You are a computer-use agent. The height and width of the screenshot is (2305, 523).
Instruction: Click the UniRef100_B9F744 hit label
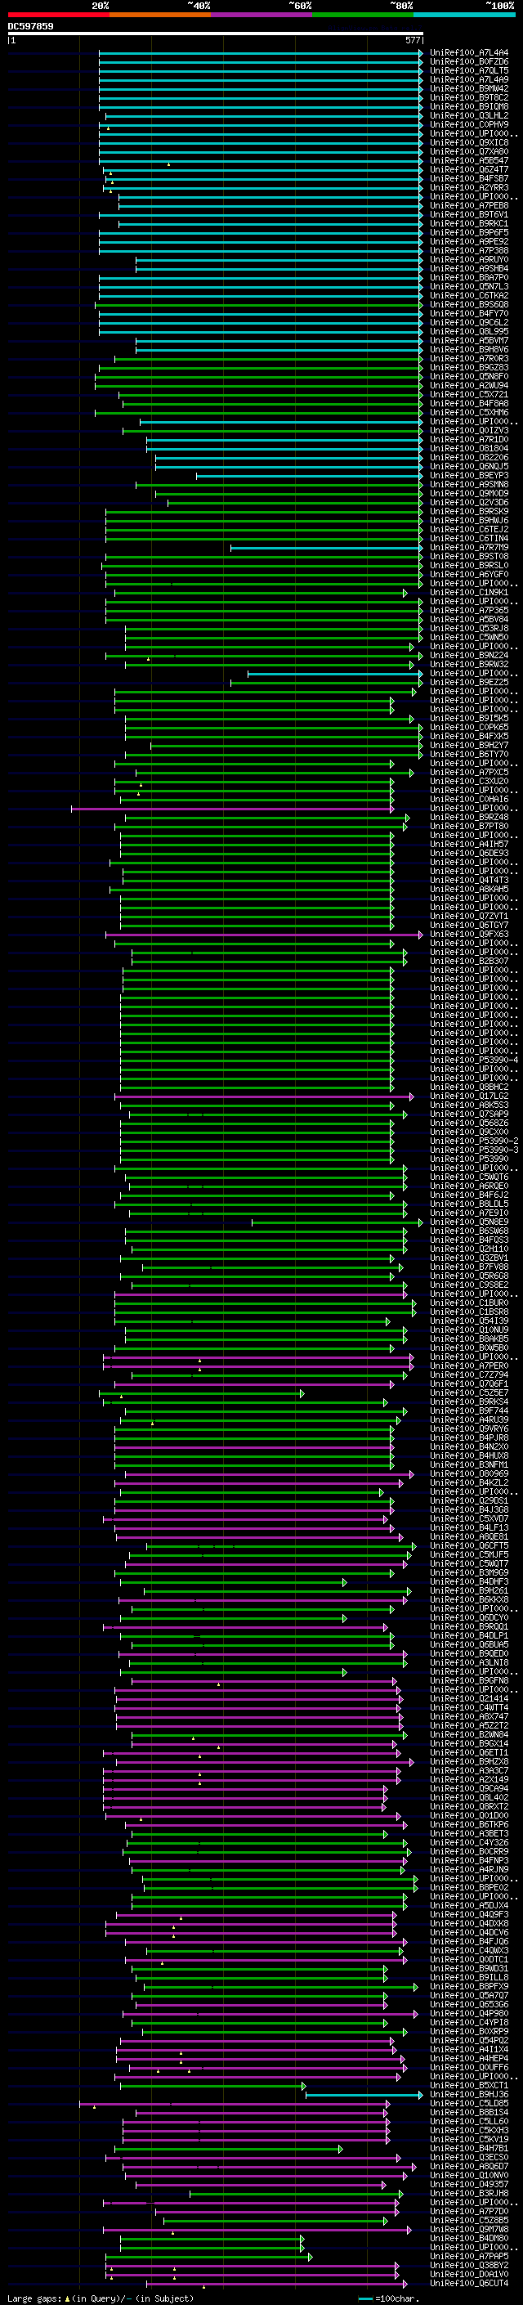coord(469,1411)
